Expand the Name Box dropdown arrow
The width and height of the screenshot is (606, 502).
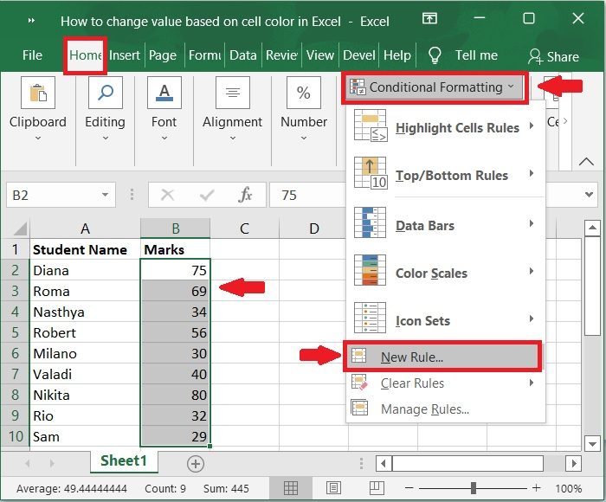[105, 195]
